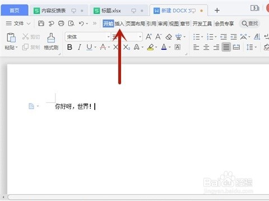
Task: Click the 查找 search button
Action: pyautogui.click(x=249, y=23)
